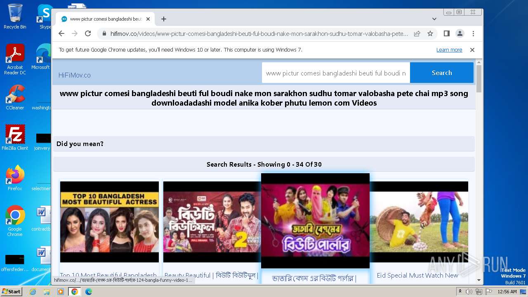Close the hifimov browser tab
Screen dimensions: 528x297
[148, 19]
